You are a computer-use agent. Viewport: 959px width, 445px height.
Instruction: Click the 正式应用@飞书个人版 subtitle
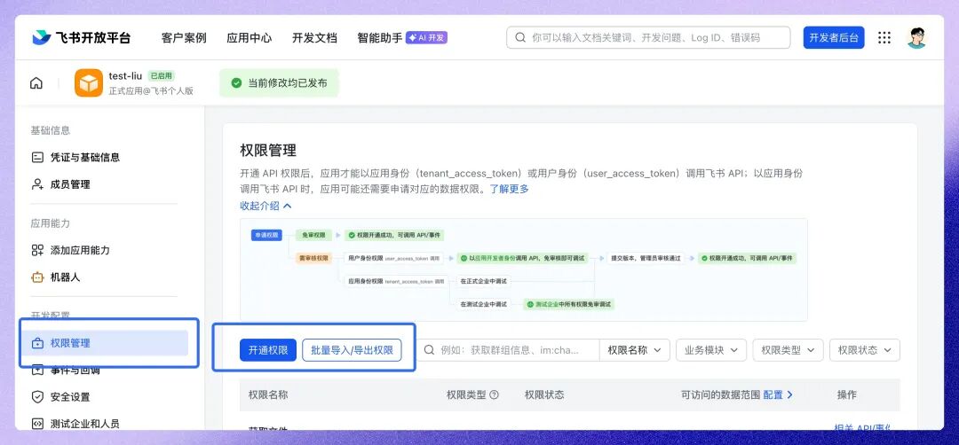click(151, 91)
